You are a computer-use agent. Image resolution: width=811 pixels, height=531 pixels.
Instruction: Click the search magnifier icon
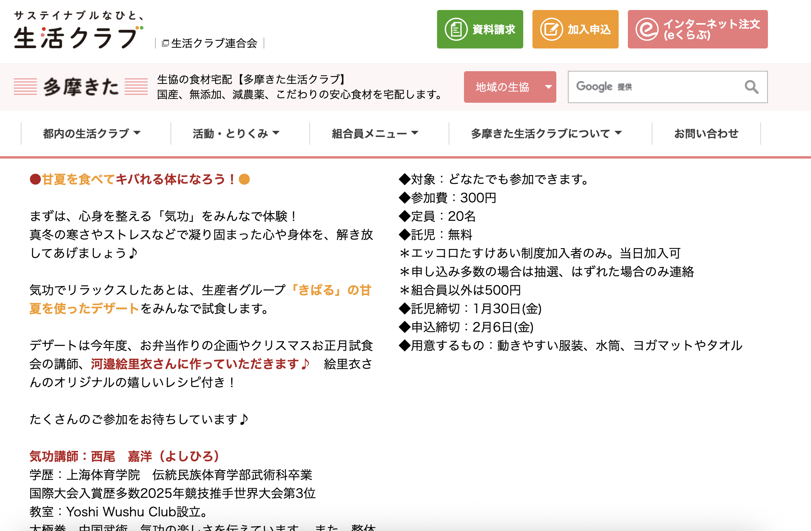click(751, 87)
